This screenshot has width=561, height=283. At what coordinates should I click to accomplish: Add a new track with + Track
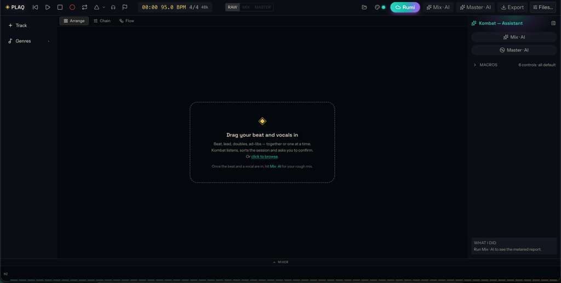point(18,25)
